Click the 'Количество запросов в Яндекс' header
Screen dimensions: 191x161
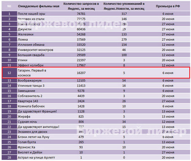(x=81, y=6)
